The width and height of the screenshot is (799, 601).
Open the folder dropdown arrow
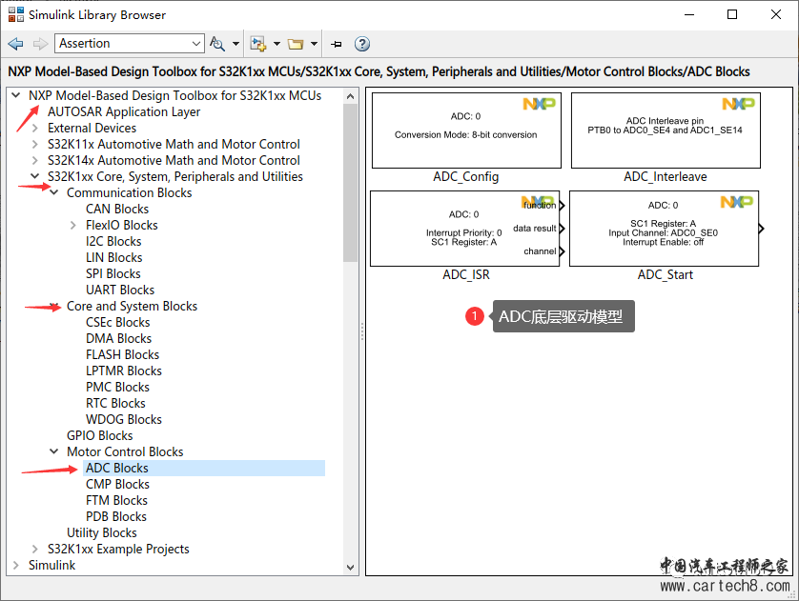[x=314, y=44]
